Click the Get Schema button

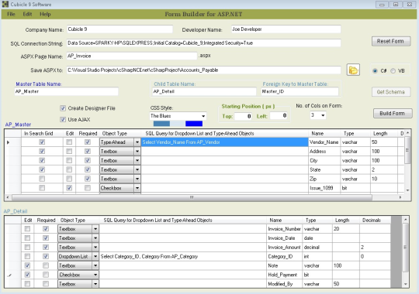click(x=391, y=92)
